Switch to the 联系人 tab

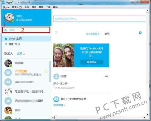9,54
